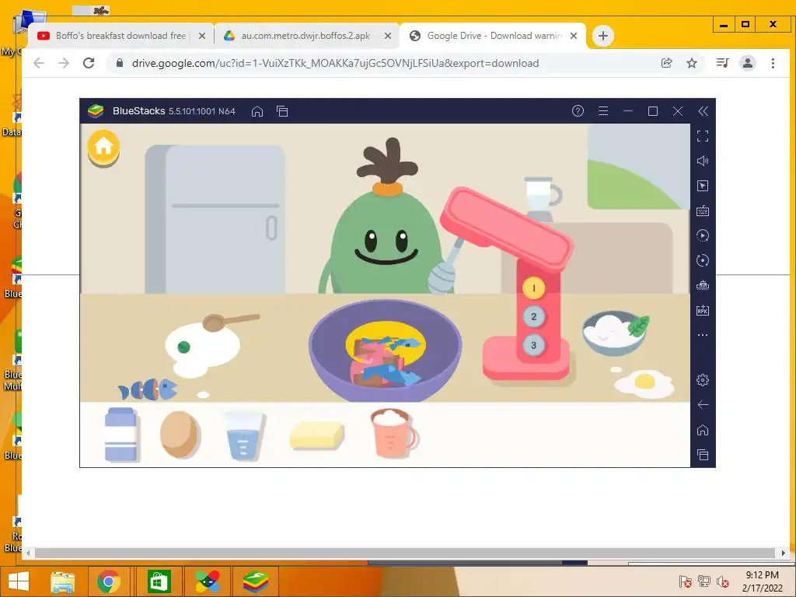Click BlueStacks back arrow in sidebar
Screen dimensions: 796x597
[x=703, y=404]
